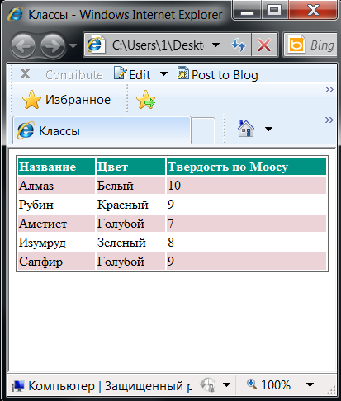Click the Рубин cell
The width and height of the screenshot is (341, 401).
[x=56, y=205]
